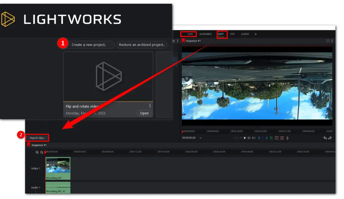
Task: Mark in point with blue marker icon
Action: click(x=259, y=138)
